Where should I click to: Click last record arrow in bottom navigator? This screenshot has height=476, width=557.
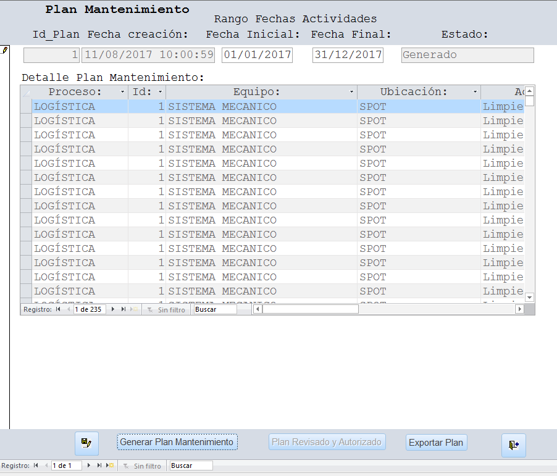(99, 466)
